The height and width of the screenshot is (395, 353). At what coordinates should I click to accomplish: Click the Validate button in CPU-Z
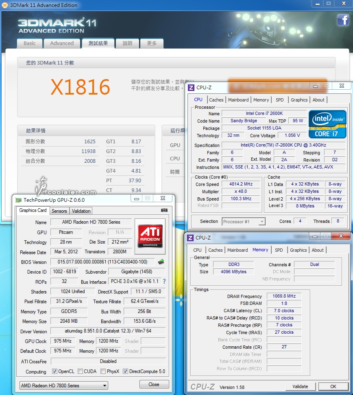click(300, 386)
